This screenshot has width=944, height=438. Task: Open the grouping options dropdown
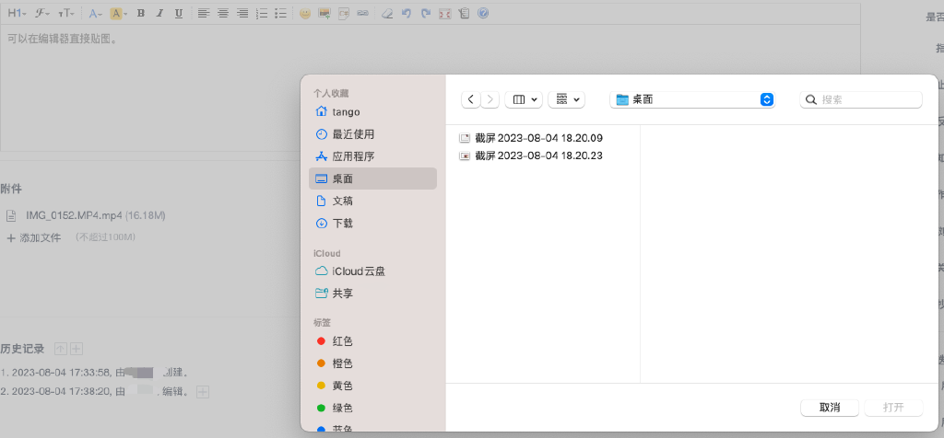coord(566,99)
